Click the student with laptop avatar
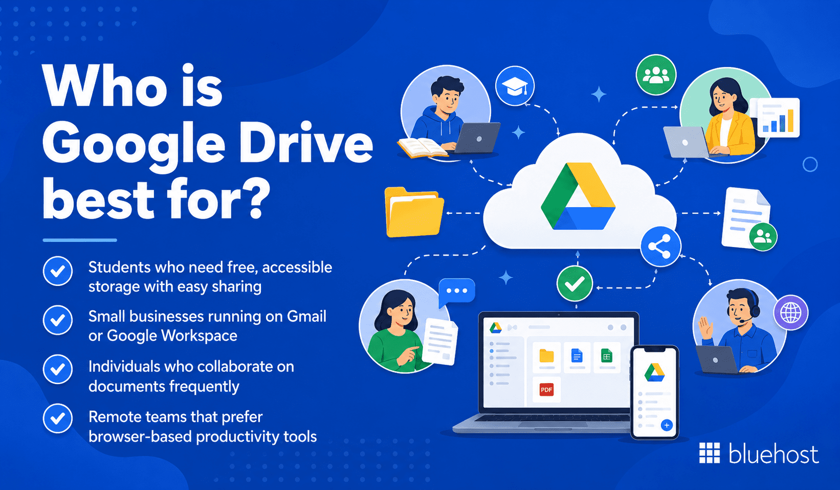Screen dimensions: 840x490 pos(446,113)
